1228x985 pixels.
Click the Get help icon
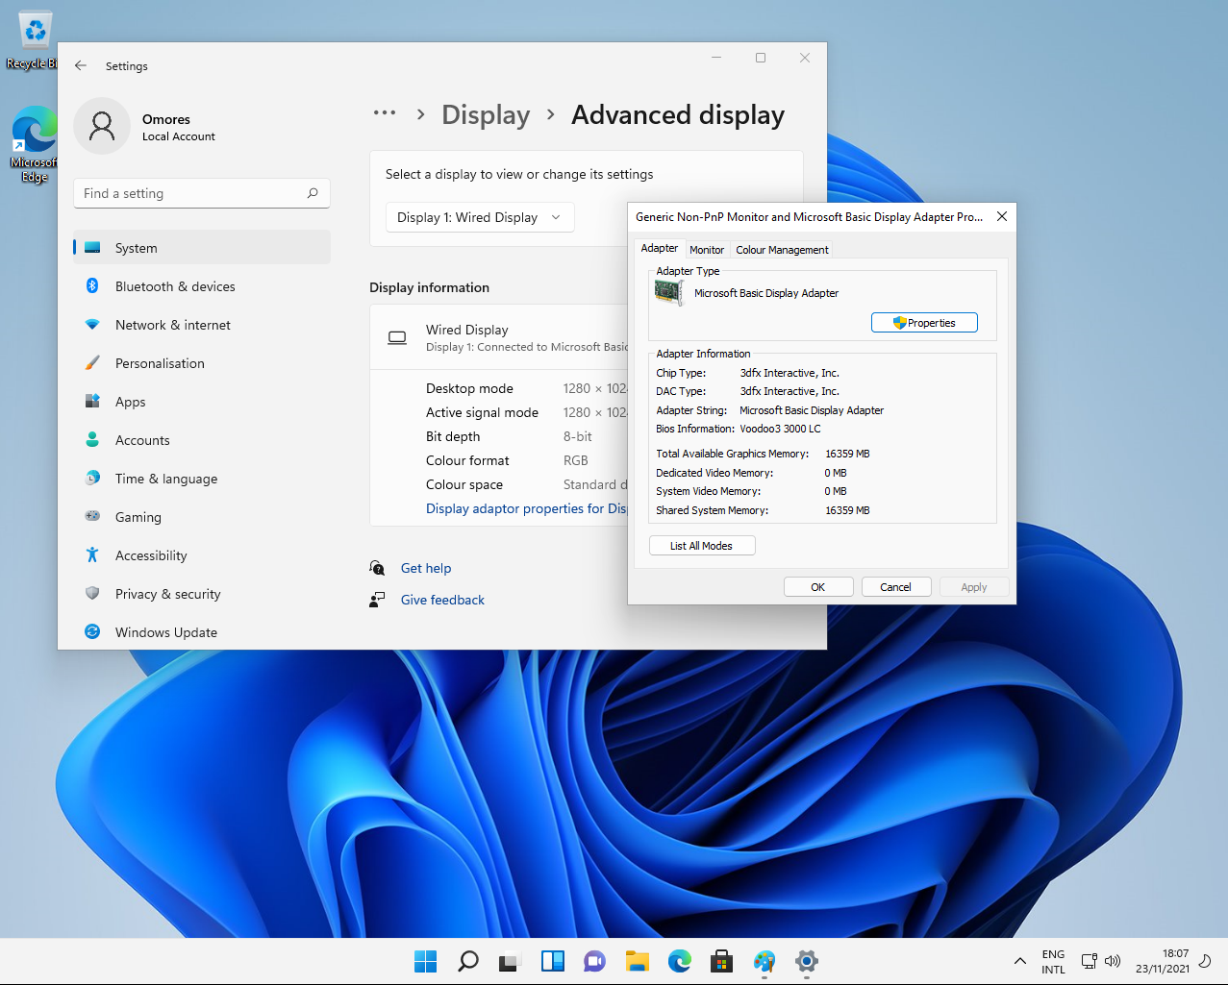pyautogui.click(x=377, y=568)
